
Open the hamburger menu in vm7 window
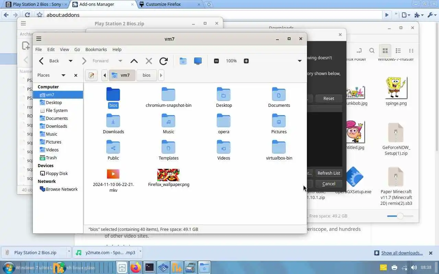point(39,39)
